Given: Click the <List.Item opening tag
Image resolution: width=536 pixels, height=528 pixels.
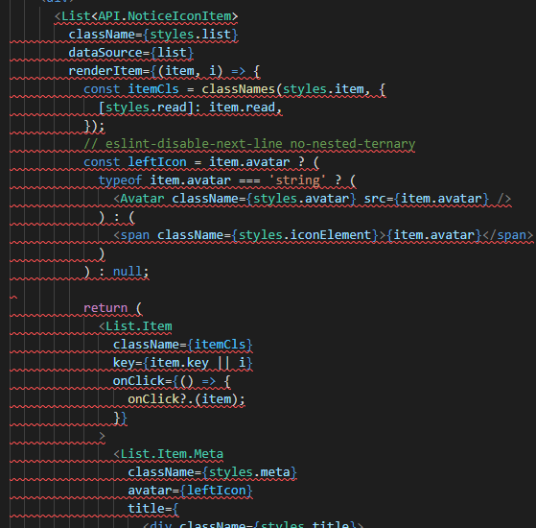Looking at the screenshot, I should pyautogui.click(x=135, y=326).
